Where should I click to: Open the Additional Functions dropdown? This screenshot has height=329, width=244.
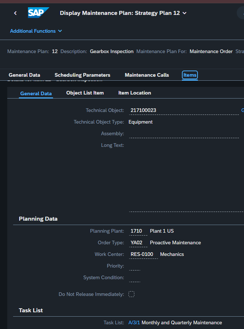pyautogui.click(x=36, y=31)
